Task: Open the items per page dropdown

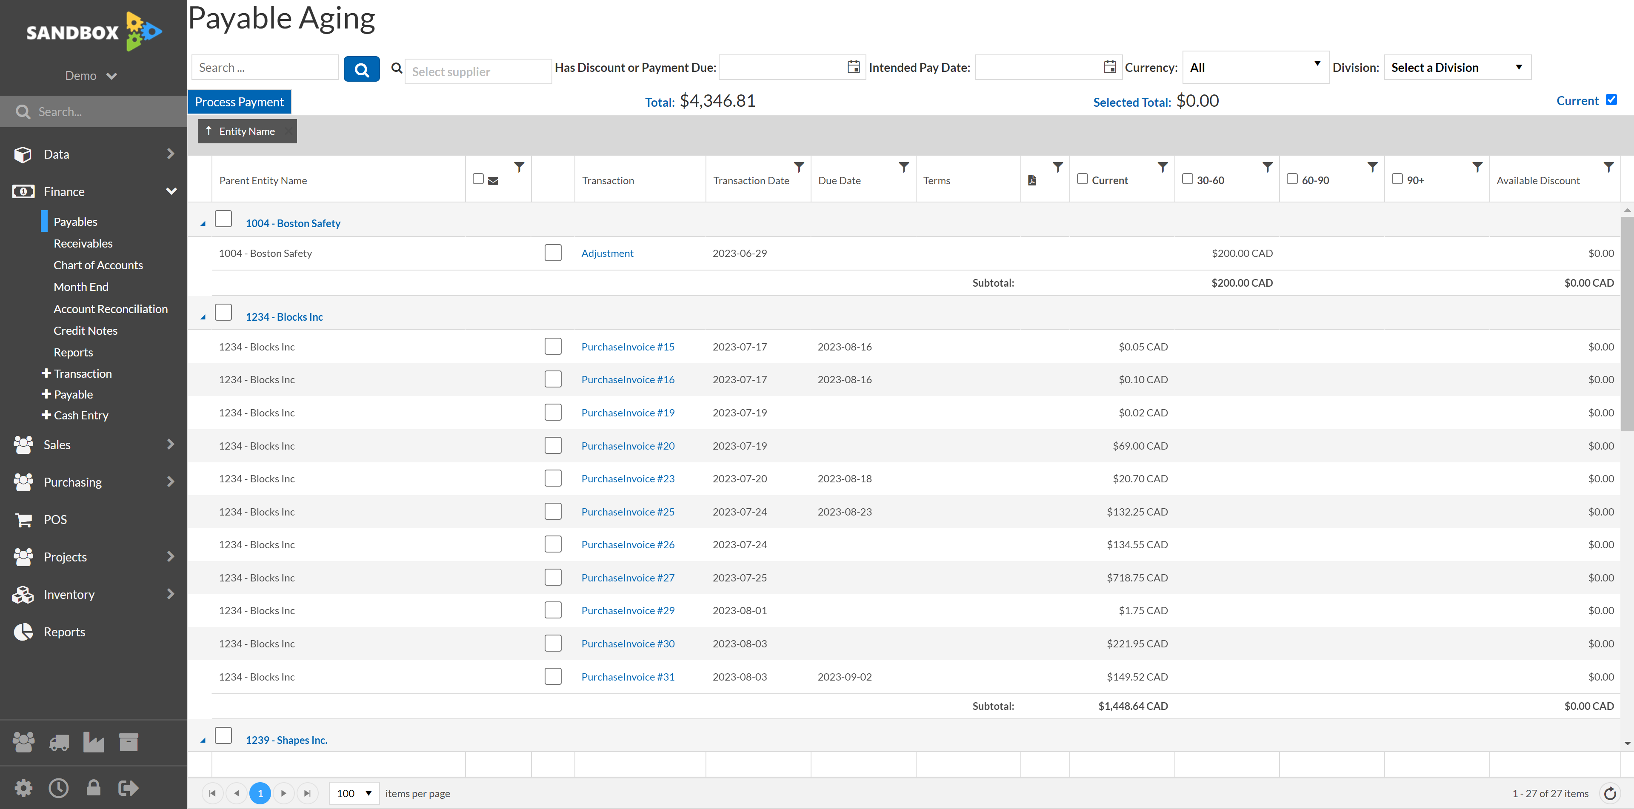Action: click(x=354, y=793)
